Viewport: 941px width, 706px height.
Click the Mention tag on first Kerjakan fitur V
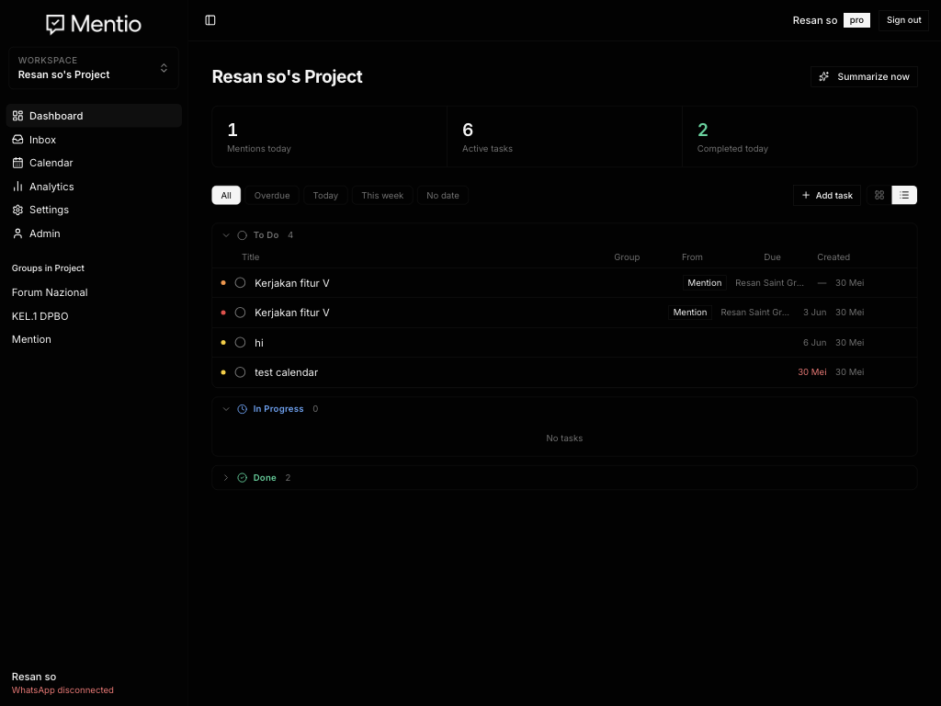pyautogui.click(x=705, y=283)
